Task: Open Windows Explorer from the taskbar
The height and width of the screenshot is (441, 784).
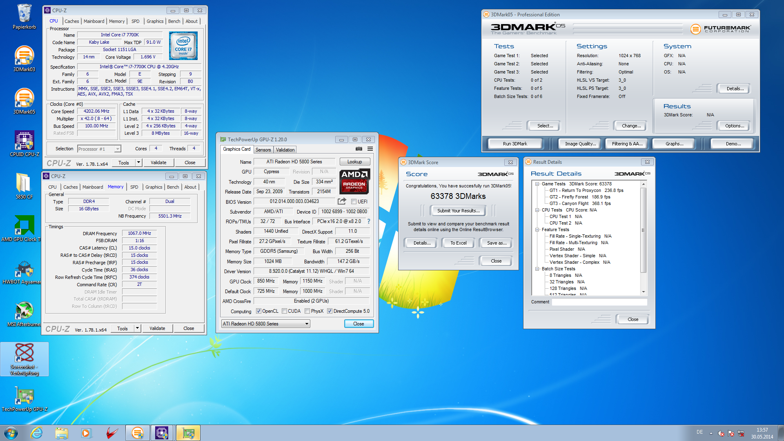Action: click(62, 433)
